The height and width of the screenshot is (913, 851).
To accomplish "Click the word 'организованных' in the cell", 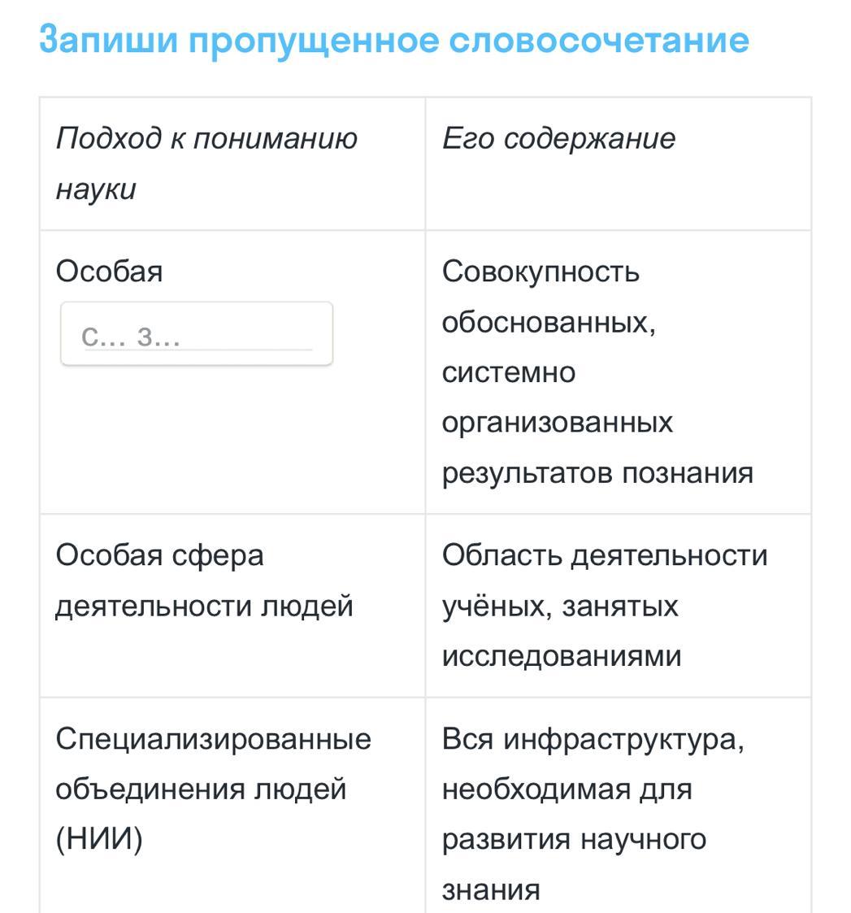I will coord(557,423).
